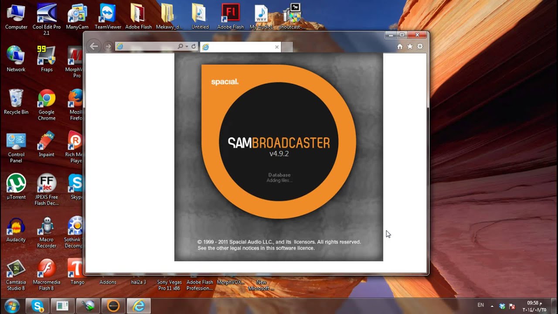
Task: Open Internet Explorer tools gear menu
Action: [420, 46]
